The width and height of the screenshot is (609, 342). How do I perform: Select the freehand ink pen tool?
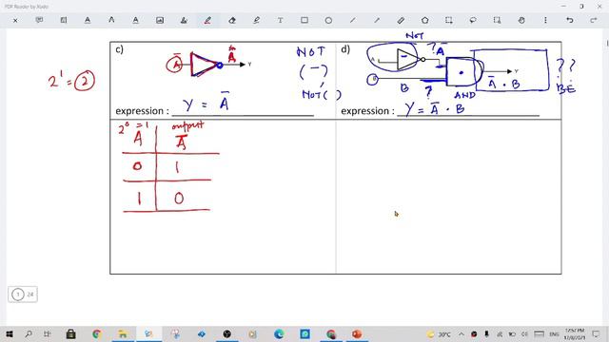207,20
